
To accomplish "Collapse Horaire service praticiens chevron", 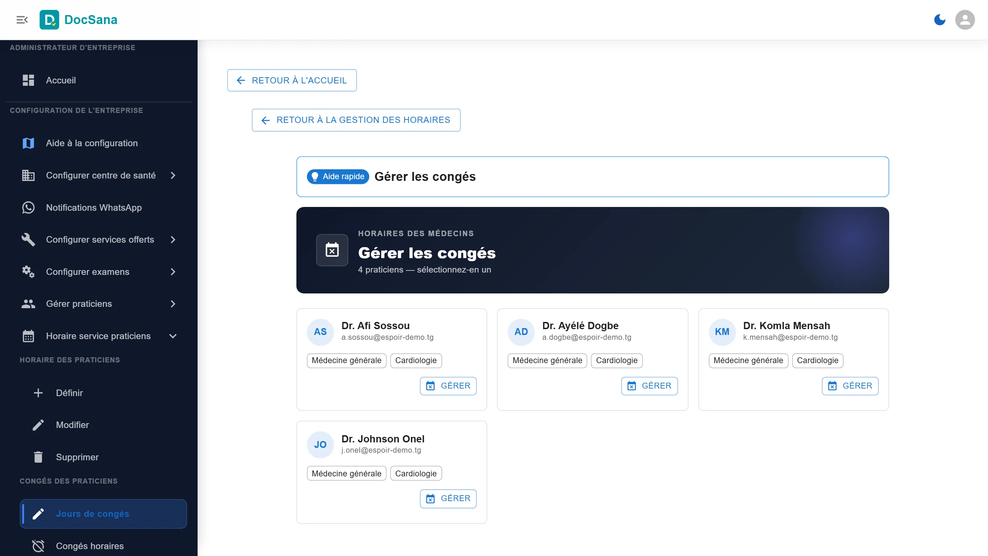I will pos(173,336).
